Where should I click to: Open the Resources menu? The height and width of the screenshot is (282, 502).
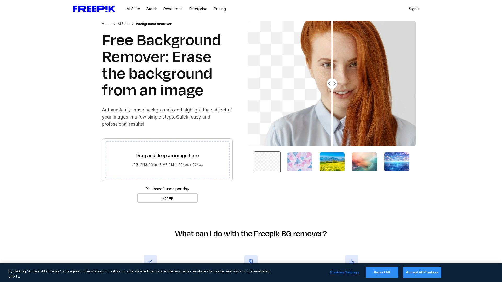[173, 9]
